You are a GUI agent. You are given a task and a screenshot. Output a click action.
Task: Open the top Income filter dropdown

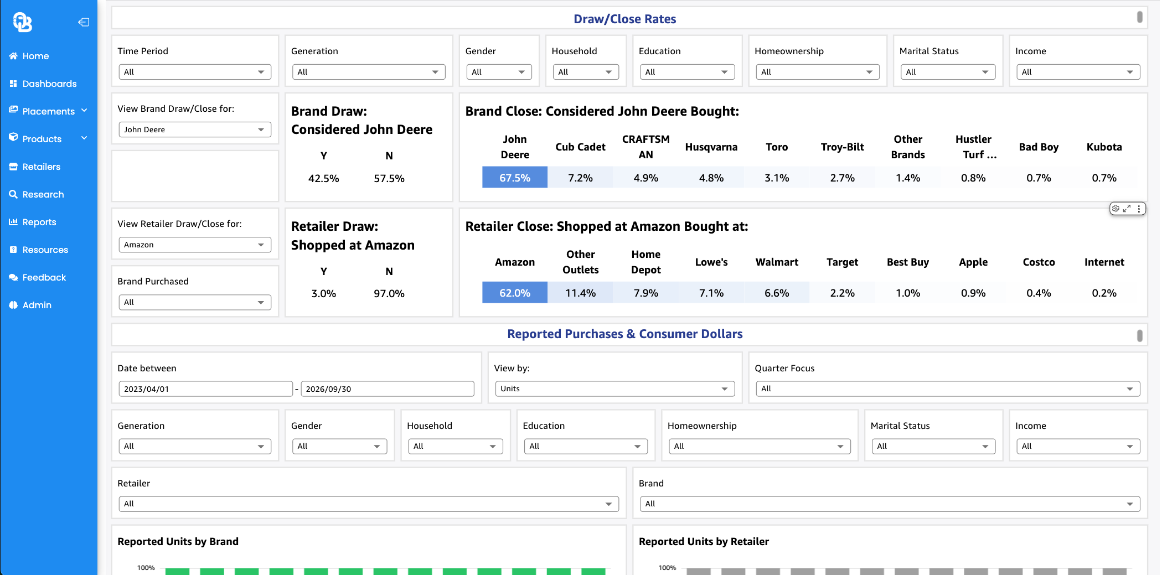pyautogui.click(x=1078, y=72)
